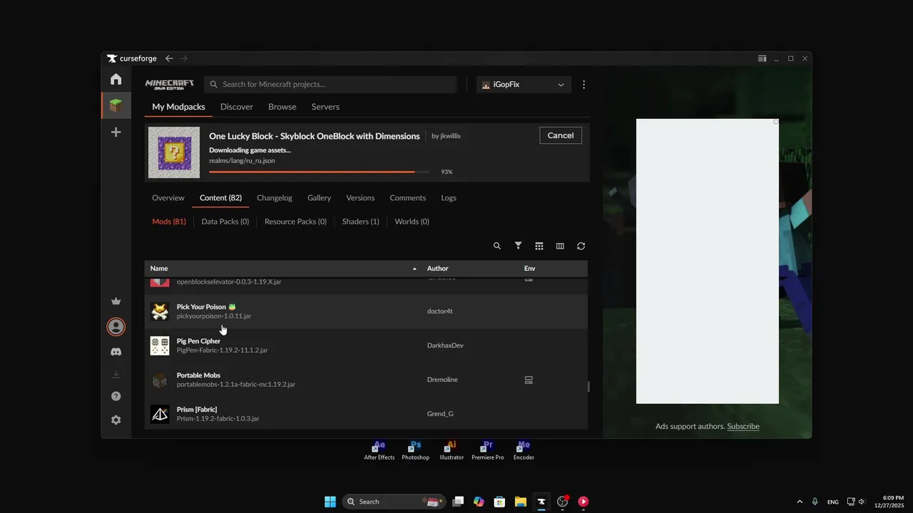Click the One Lucky Block modpack thumbnail
913x513 pixels.
point(174,152)
